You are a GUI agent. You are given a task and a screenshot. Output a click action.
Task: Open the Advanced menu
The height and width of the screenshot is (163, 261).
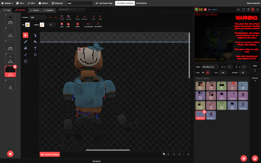click(x=57, y=3)
